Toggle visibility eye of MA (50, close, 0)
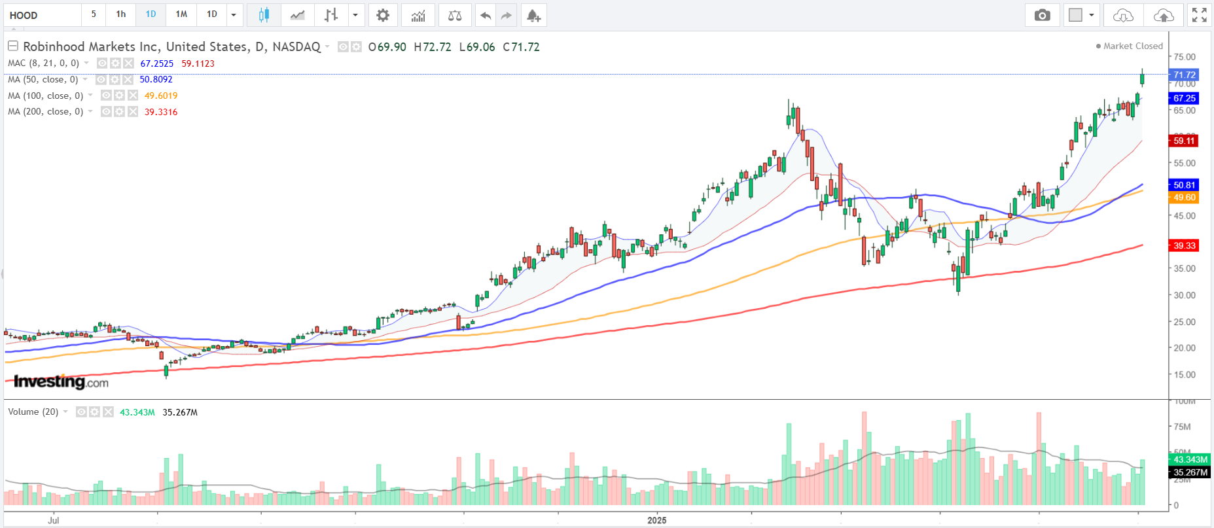The image size is (1214, 528). [101, 80]
